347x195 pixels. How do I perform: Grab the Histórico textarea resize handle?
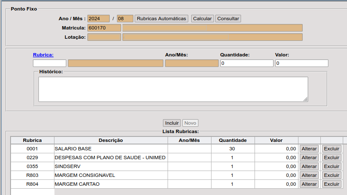tap(305, 99)
